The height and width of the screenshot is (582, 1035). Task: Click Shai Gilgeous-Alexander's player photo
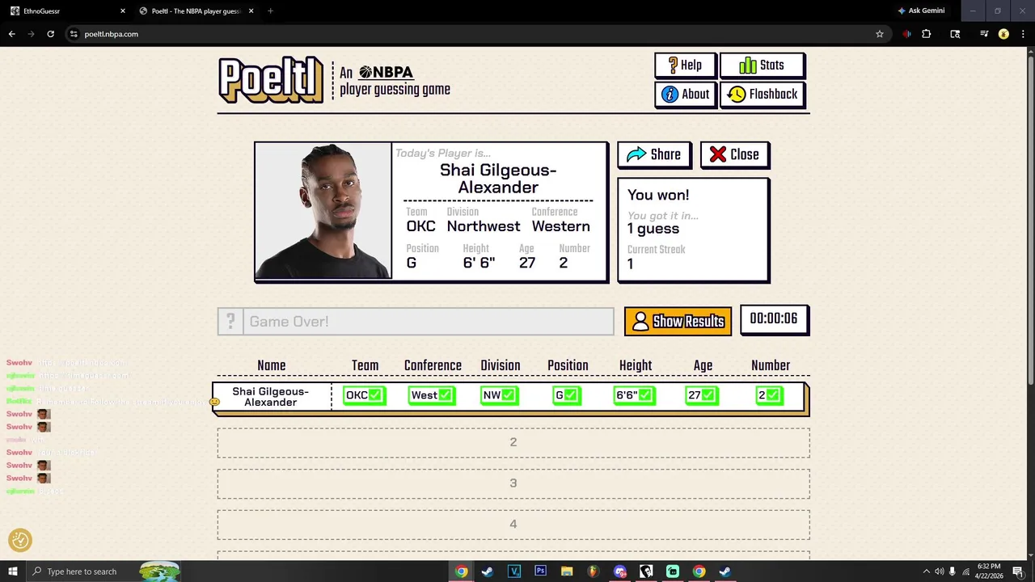(323, 211)
